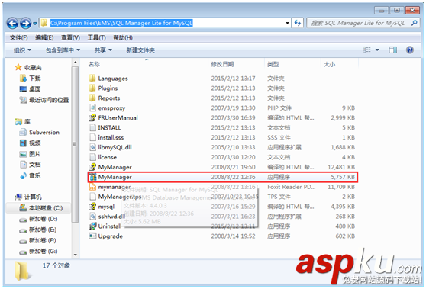Open the 查看(V) menu
This screenshot has width=426, height=289.
(70, 37)
